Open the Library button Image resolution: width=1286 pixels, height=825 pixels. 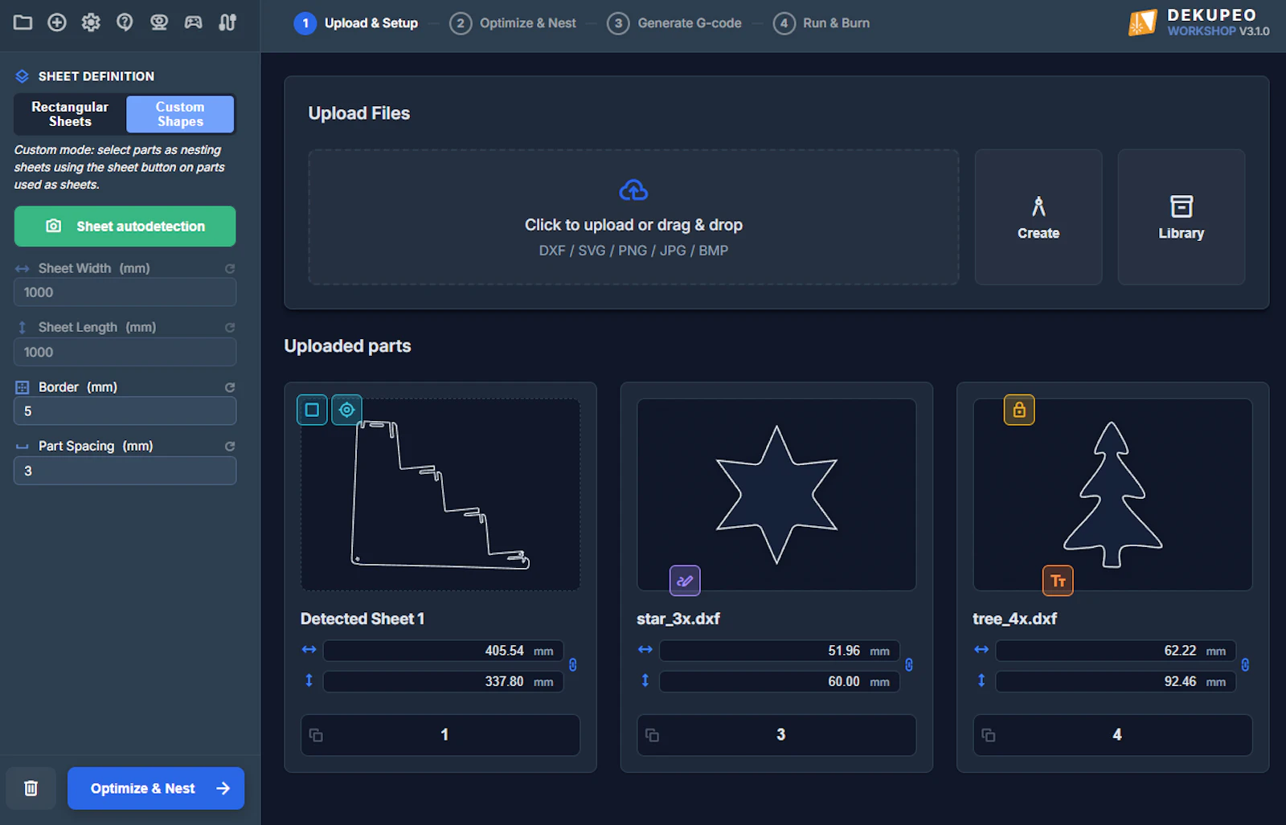(x=1182, y=217)
